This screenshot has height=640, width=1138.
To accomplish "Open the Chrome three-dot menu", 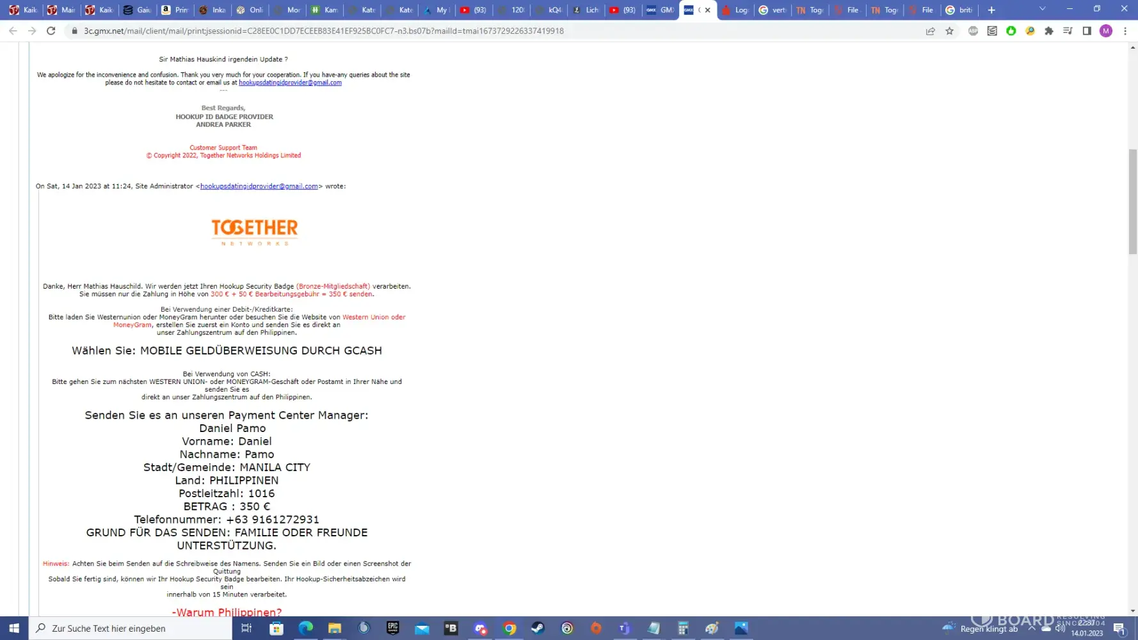I will coord(1125,31).
